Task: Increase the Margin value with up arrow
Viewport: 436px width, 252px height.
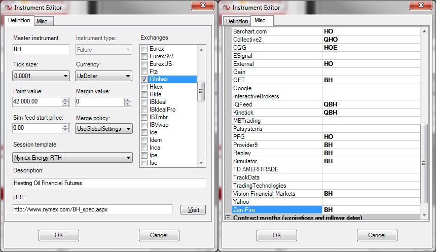Action: (x=128, y=99)
